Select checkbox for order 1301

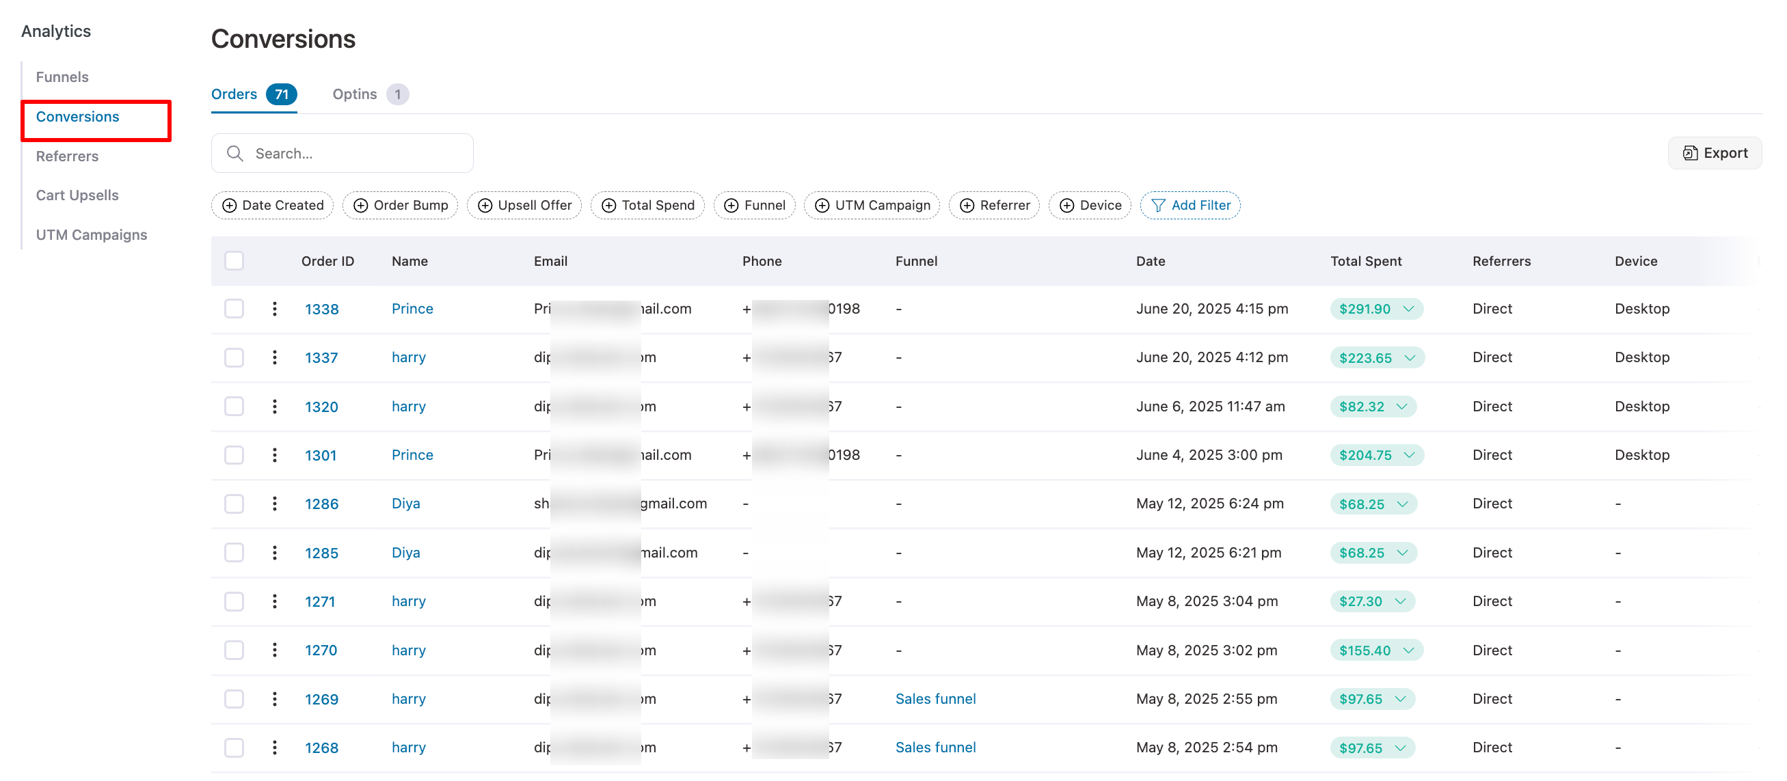pos(234,455)
